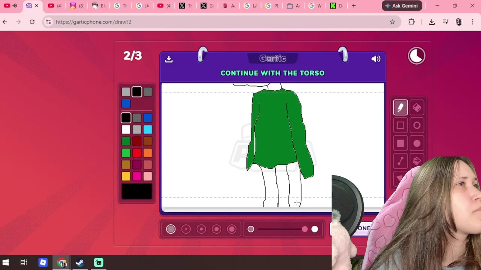Reload the Gartic Phone page
481x270 pixels.
point(32,22)
